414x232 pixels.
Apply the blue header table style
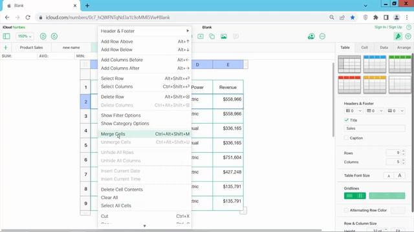375,64
